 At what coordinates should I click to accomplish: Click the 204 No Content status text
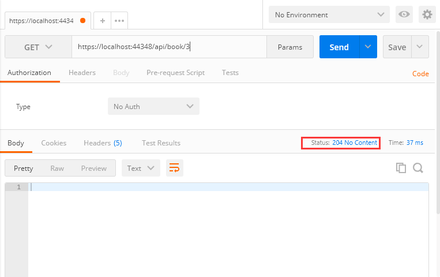[355, 143]
